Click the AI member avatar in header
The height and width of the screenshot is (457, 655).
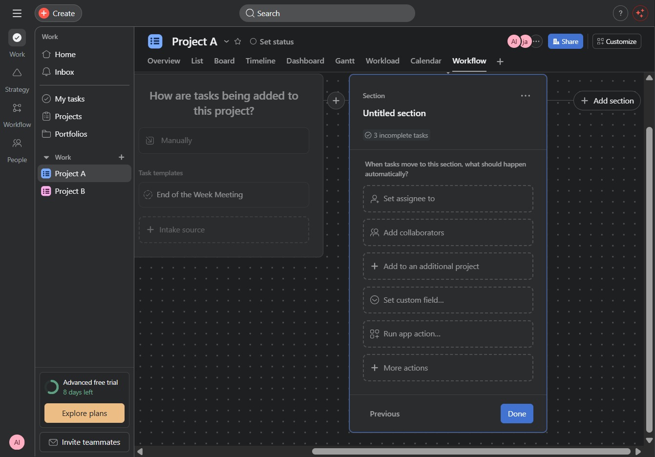click(x=513, y=42)
